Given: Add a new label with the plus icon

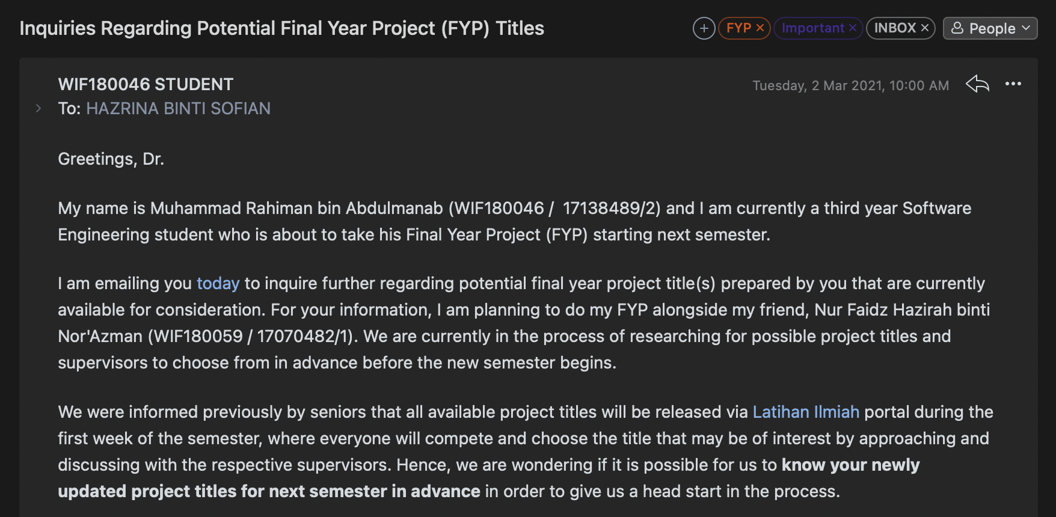Looking at the screenshot, I should 704,28.
